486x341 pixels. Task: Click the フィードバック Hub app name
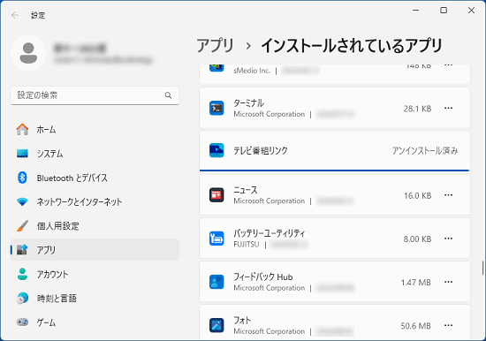(x=263, y=277)
